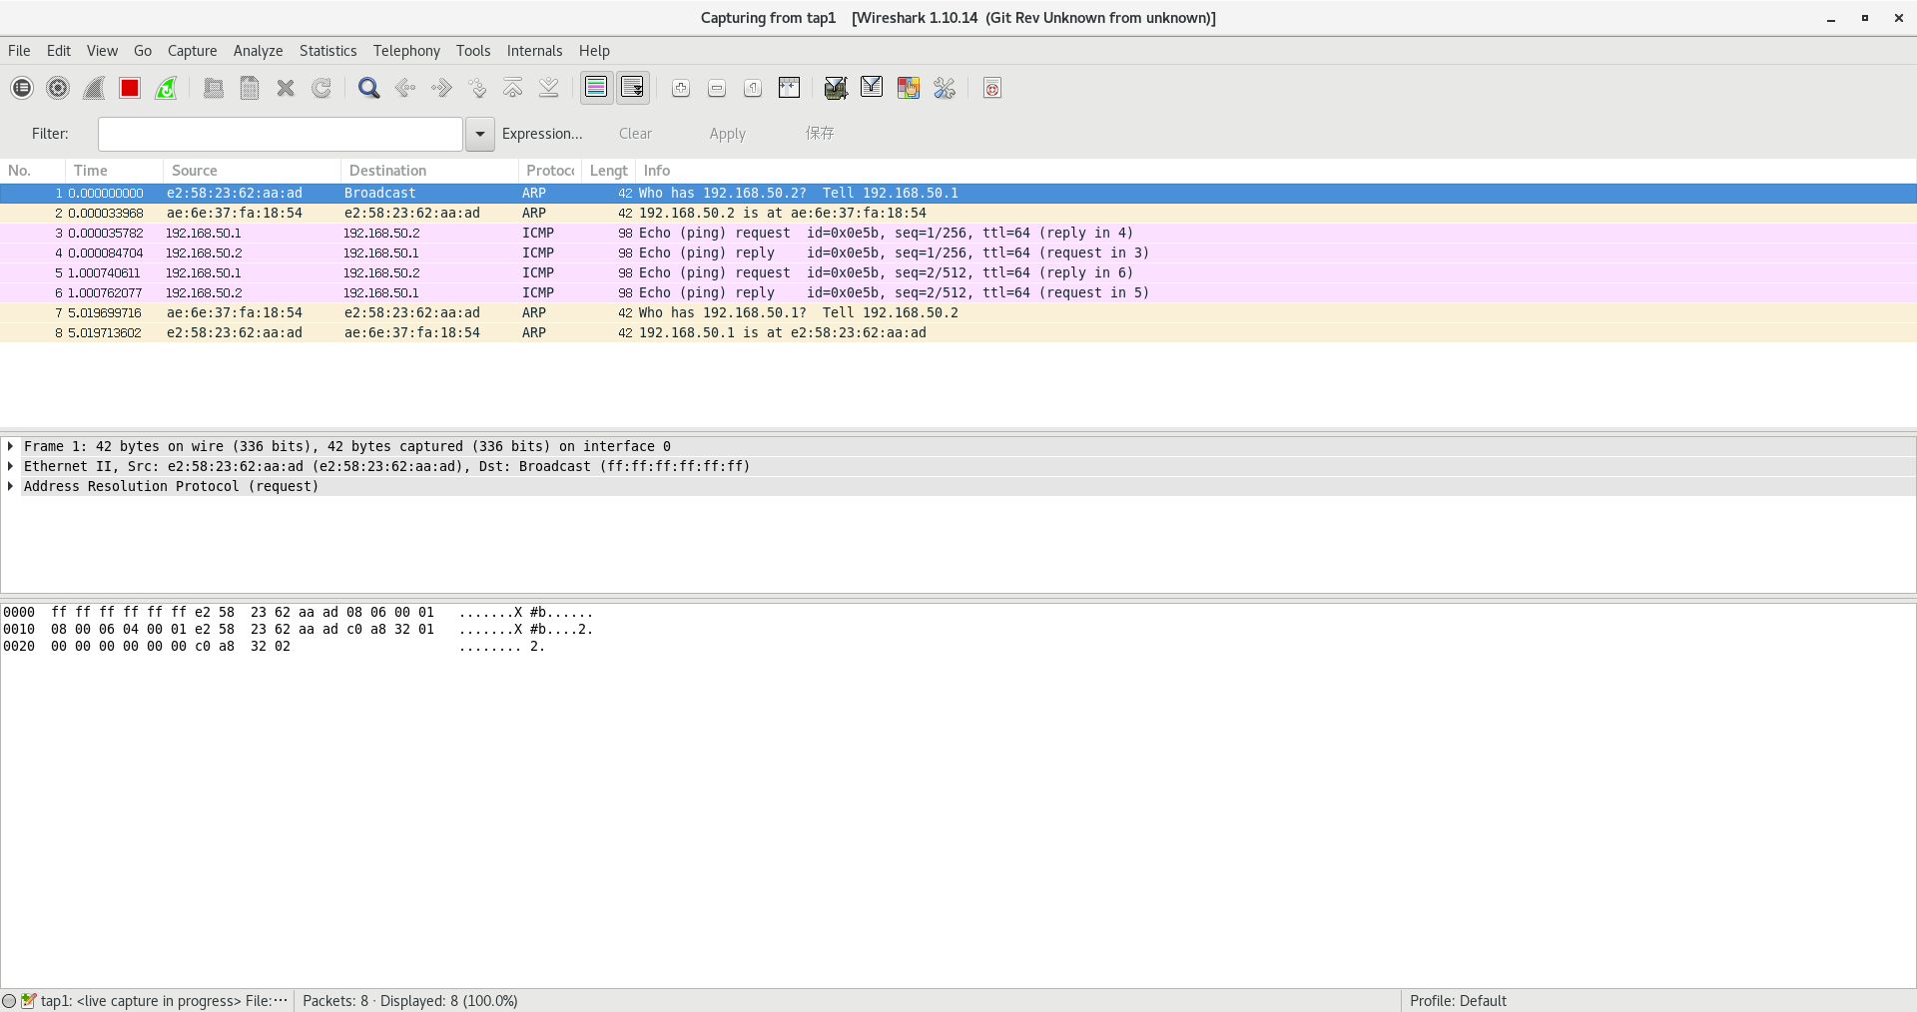Jump to the last packet icon
The width and height of the screenshot is (1917, 1012).
pos(549,89)
